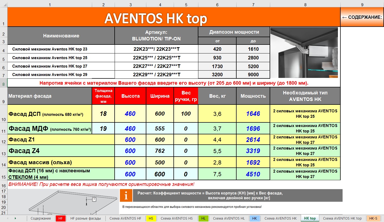This screenshot has width=384, height=222.
Task: Click the ← СОДЕРЖАНИЕ: link button
Action: (362, 17)
